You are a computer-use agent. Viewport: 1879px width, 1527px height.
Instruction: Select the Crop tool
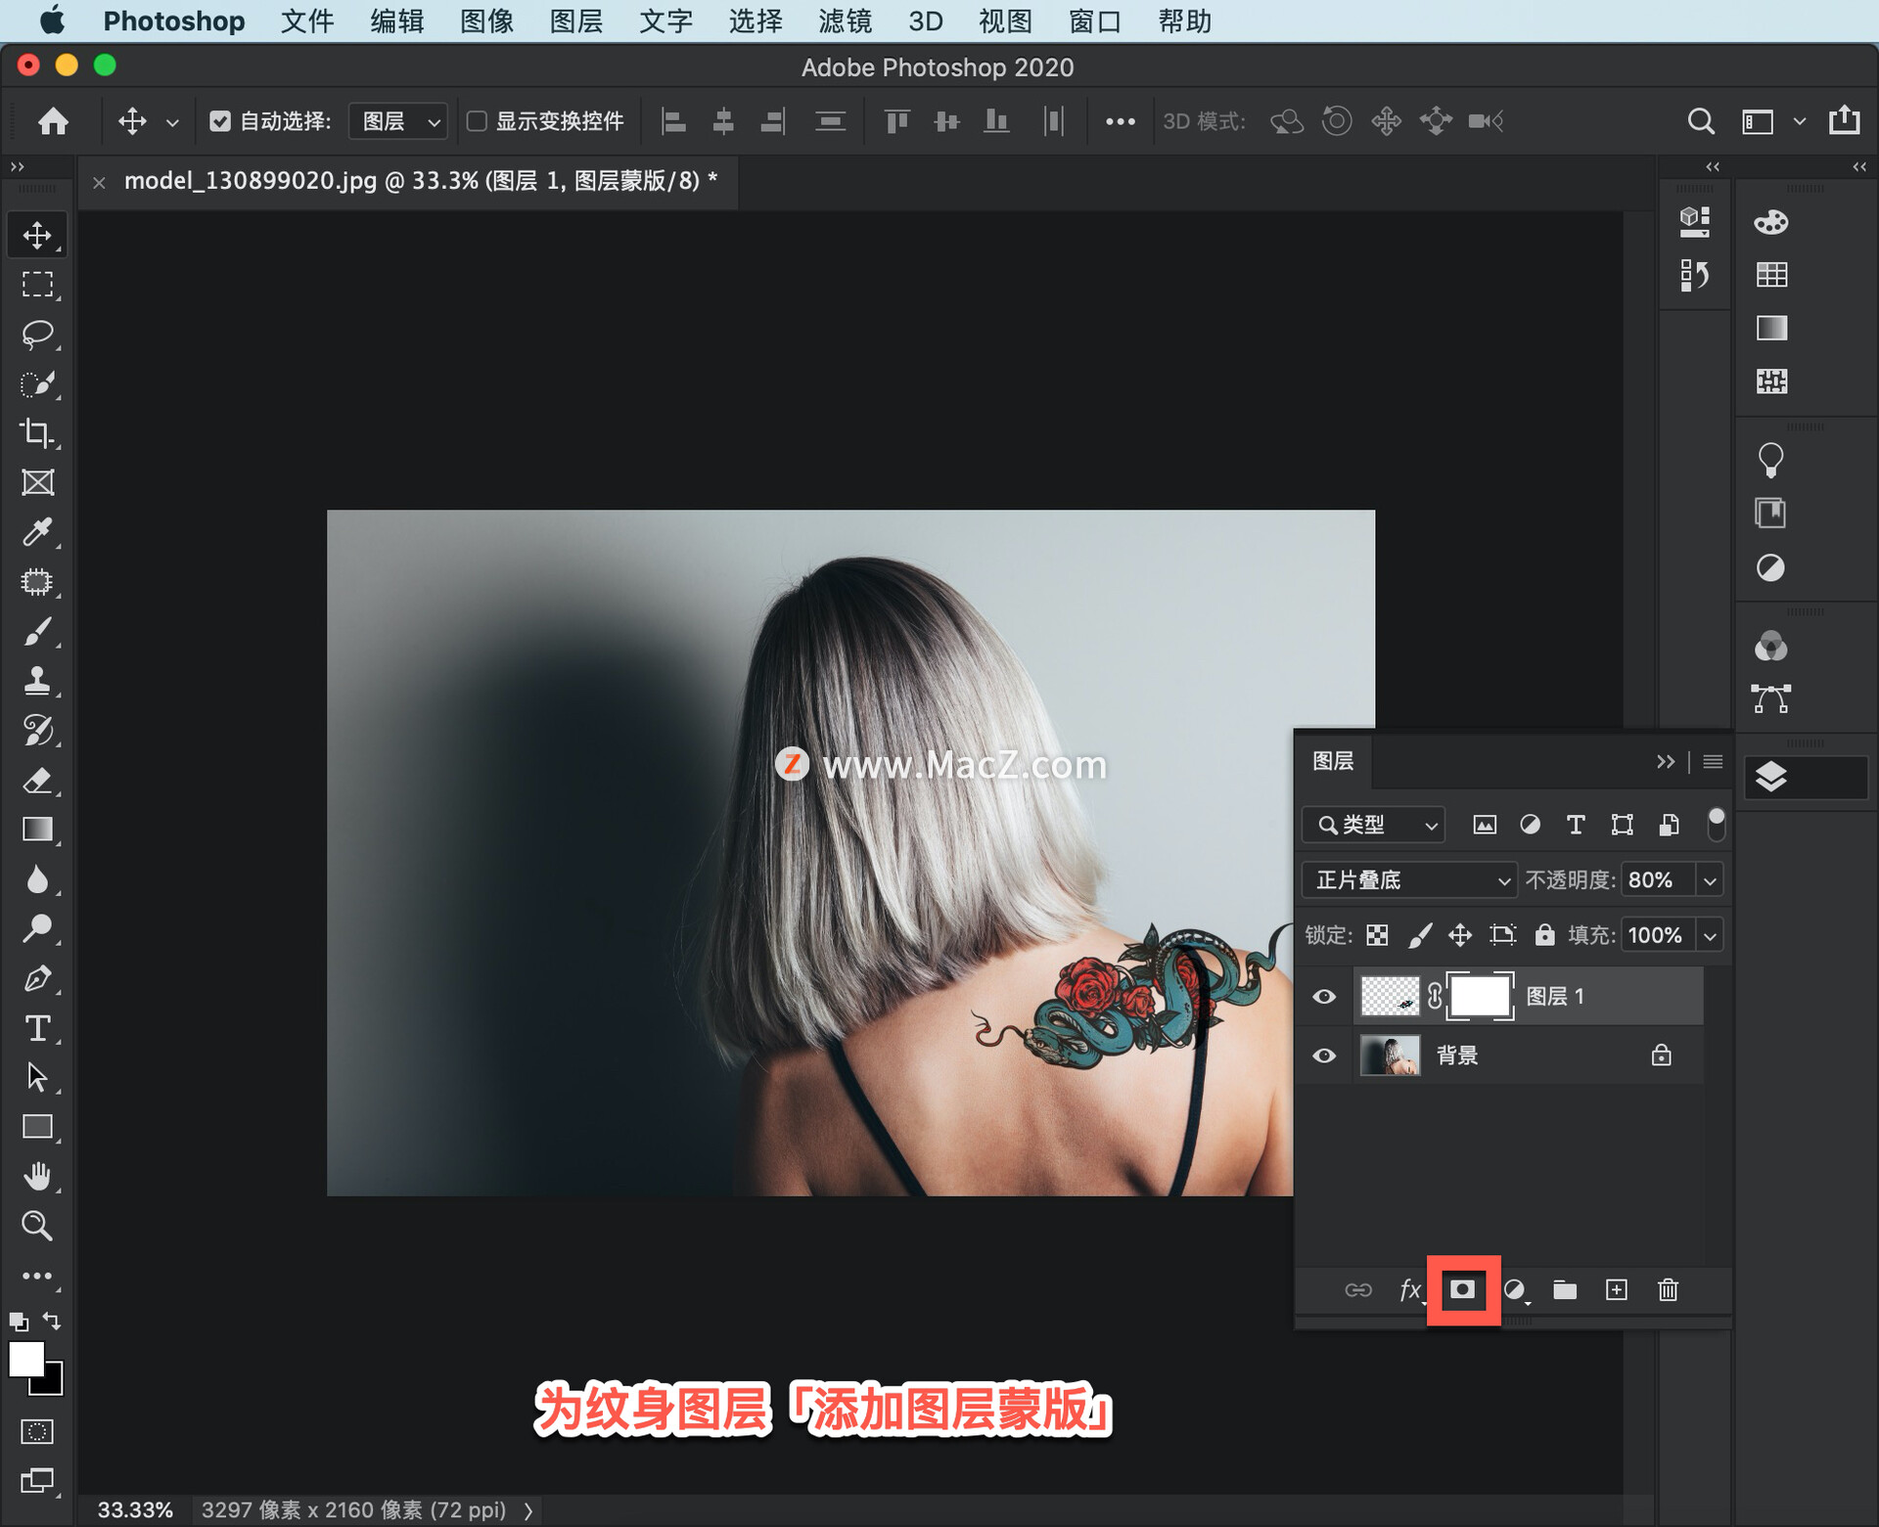click(37, 432)
